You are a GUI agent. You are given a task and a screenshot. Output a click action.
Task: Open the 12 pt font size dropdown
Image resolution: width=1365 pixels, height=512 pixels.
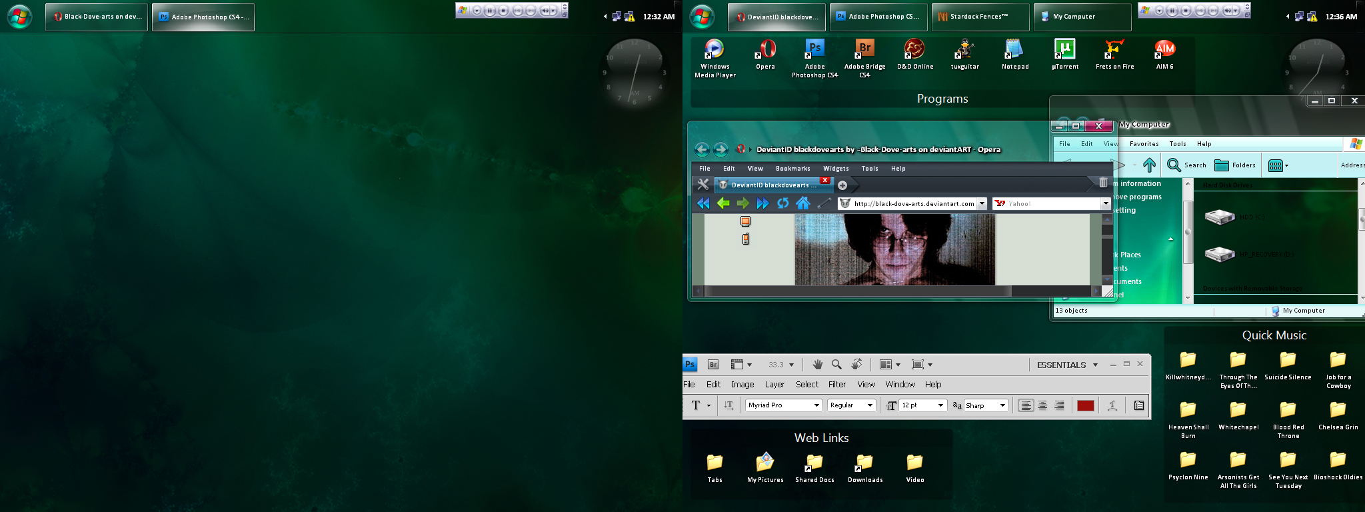pos(940,405)
